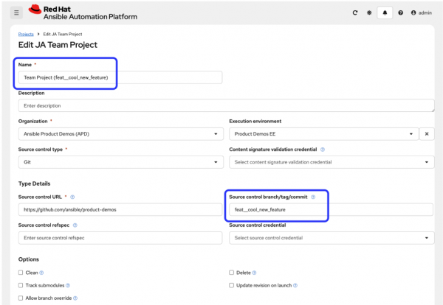Open the hamburger navigation menu
Image resolution: width=443 pixels, height=305 pixels.
16,13
